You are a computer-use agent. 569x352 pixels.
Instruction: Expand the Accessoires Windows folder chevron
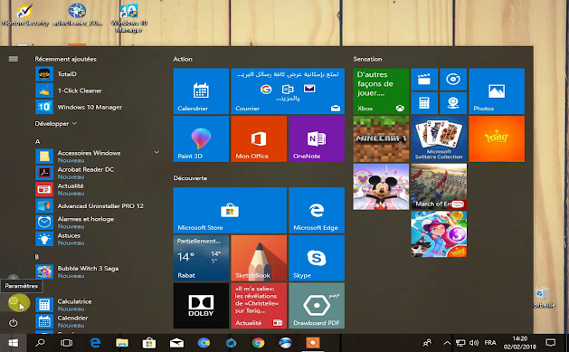click(156, 152)
